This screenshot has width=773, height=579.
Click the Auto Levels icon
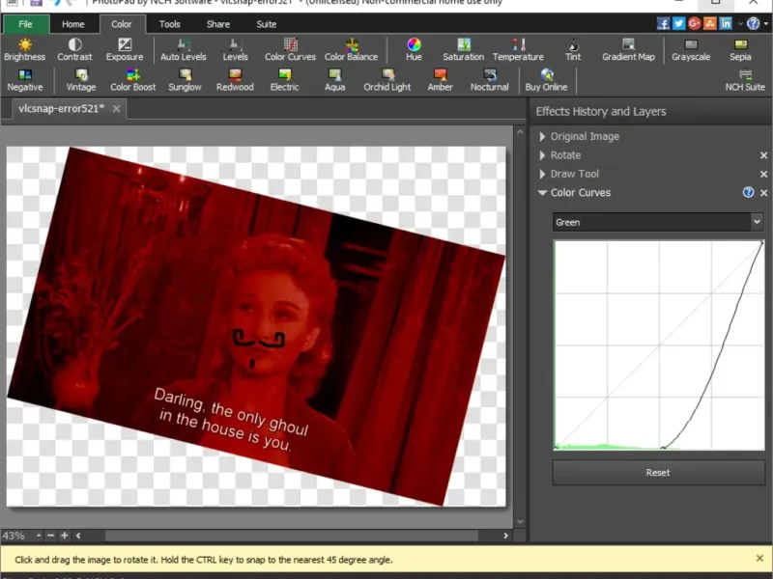pos(183,49)
